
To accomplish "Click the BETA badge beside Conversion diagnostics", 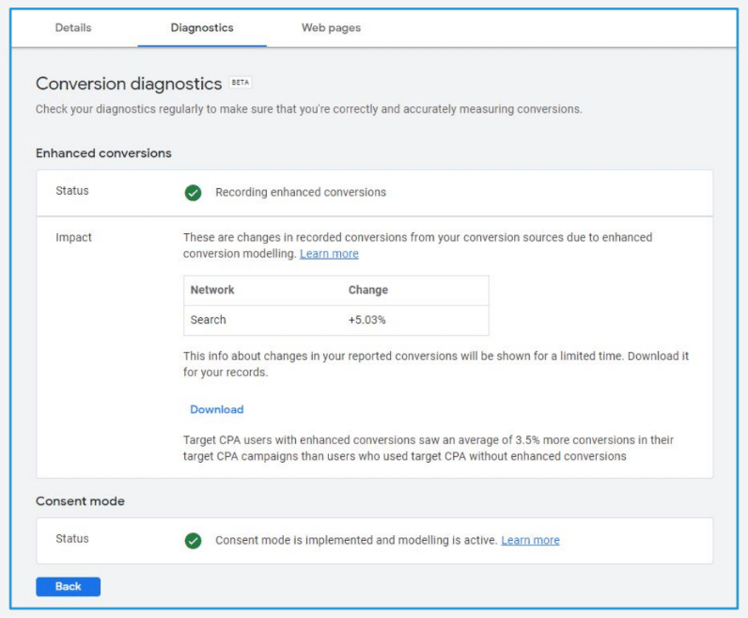I will click(240, 82).
